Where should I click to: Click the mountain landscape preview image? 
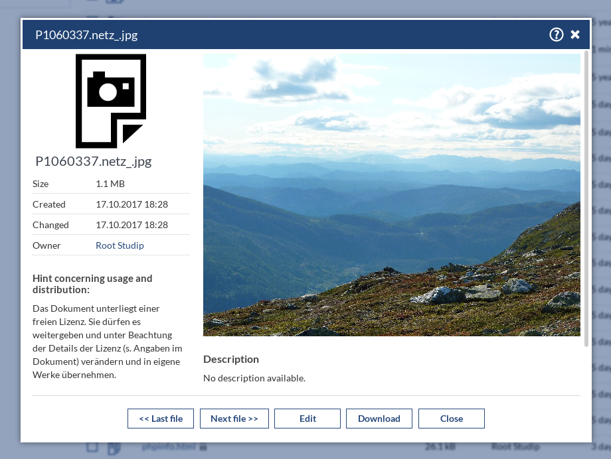[391, 195]
